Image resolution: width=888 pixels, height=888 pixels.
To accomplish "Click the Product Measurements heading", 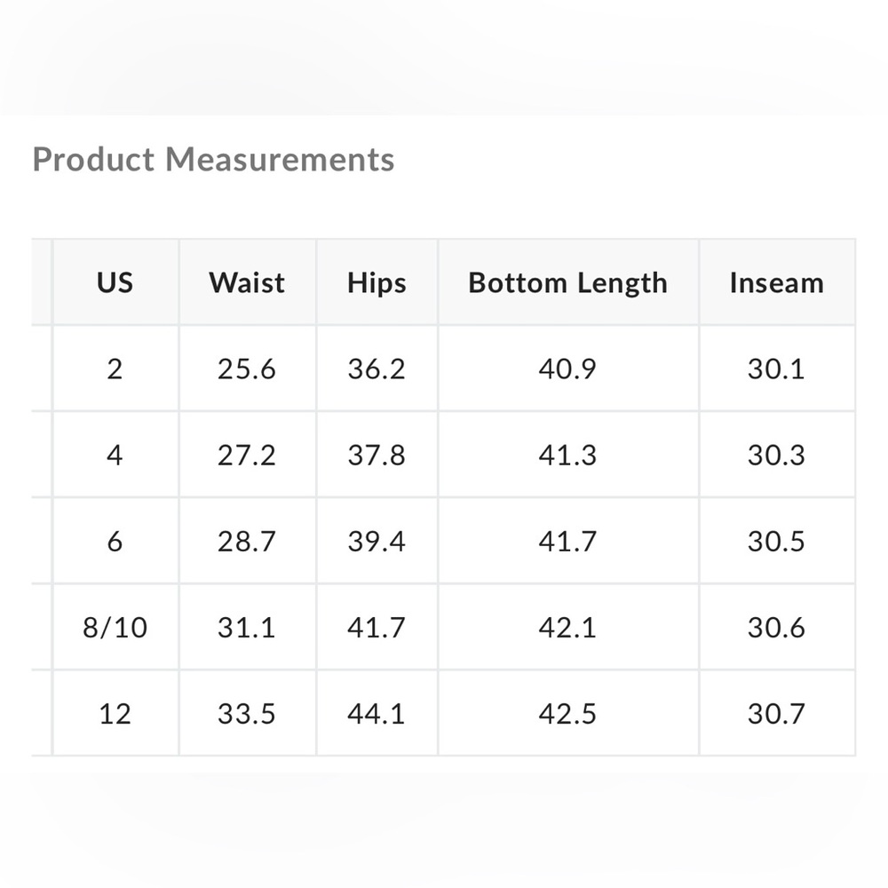I will click(213, 159).
